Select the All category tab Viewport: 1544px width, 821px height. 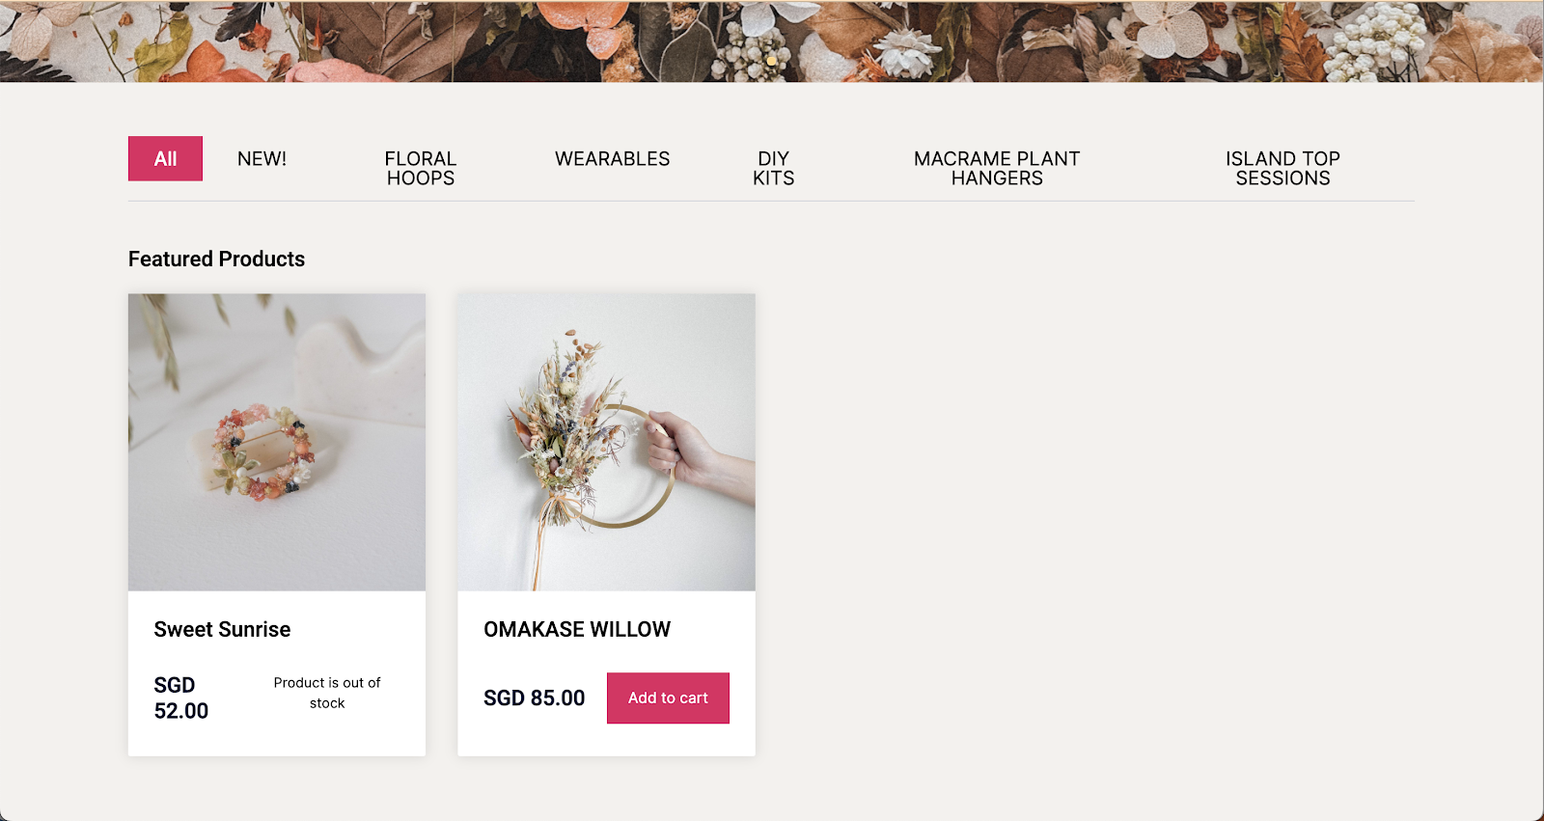165,158
